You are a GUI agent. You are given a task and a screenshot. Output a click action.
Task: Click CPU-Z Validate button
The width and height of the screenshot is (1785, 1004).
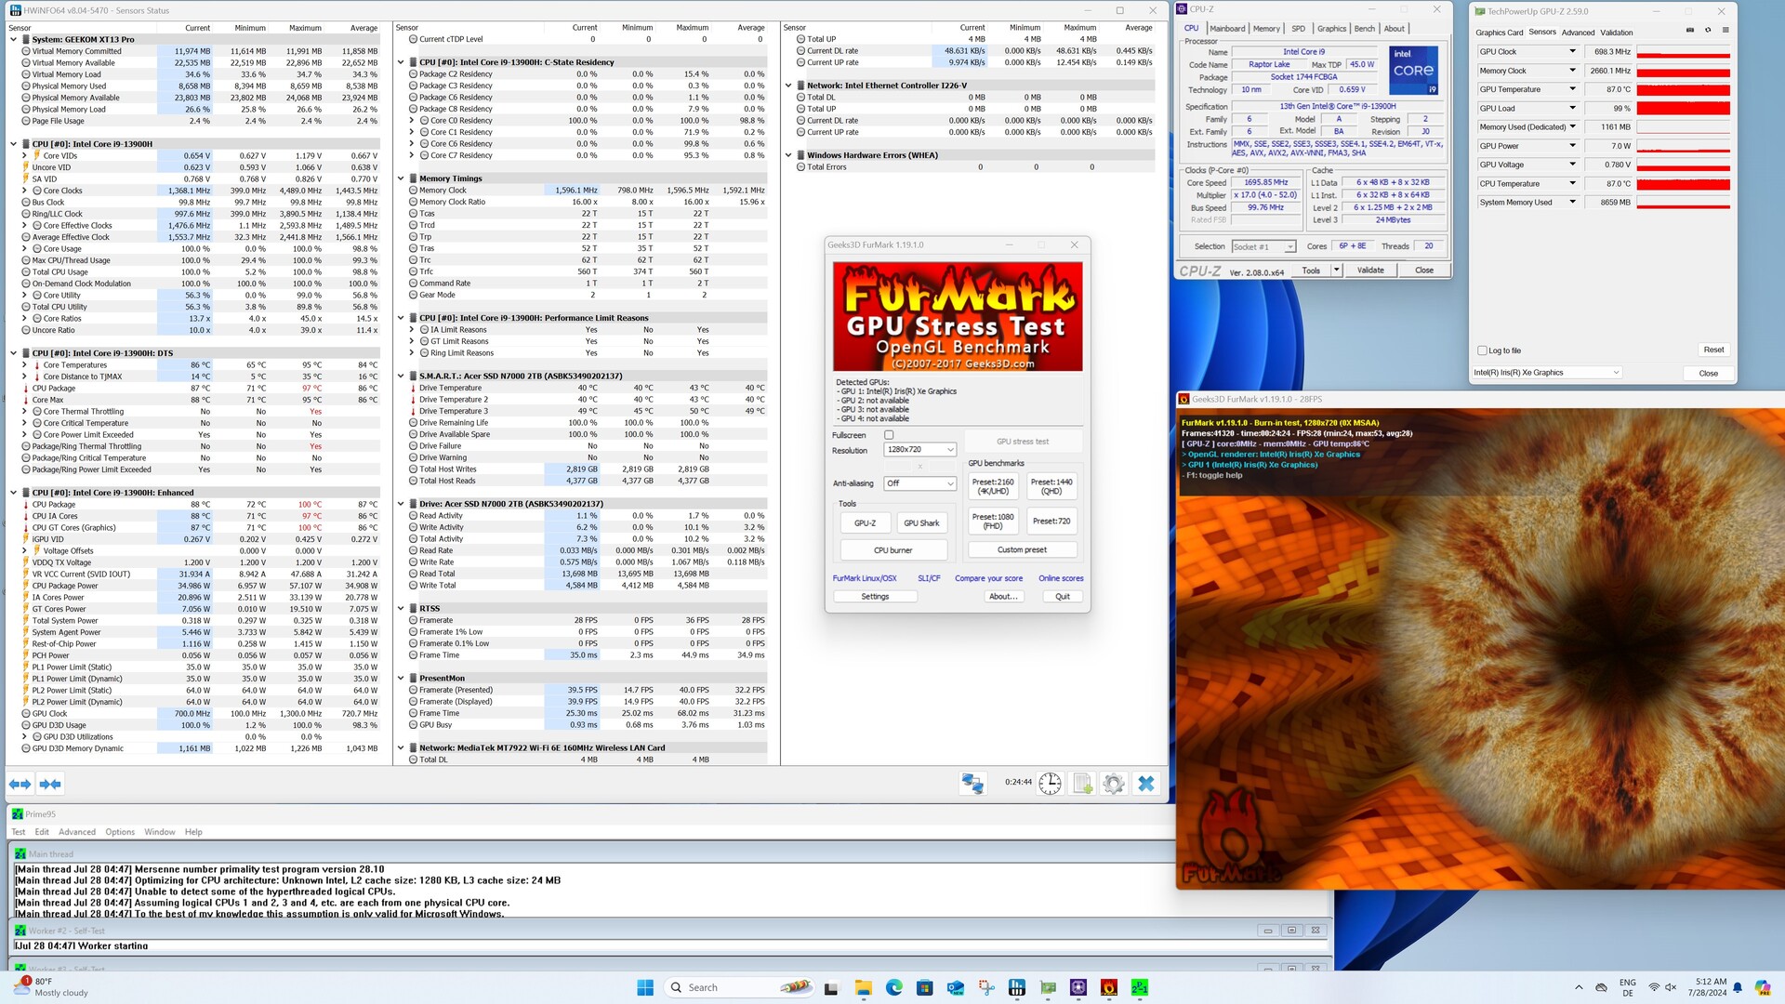coord(1370,271)
